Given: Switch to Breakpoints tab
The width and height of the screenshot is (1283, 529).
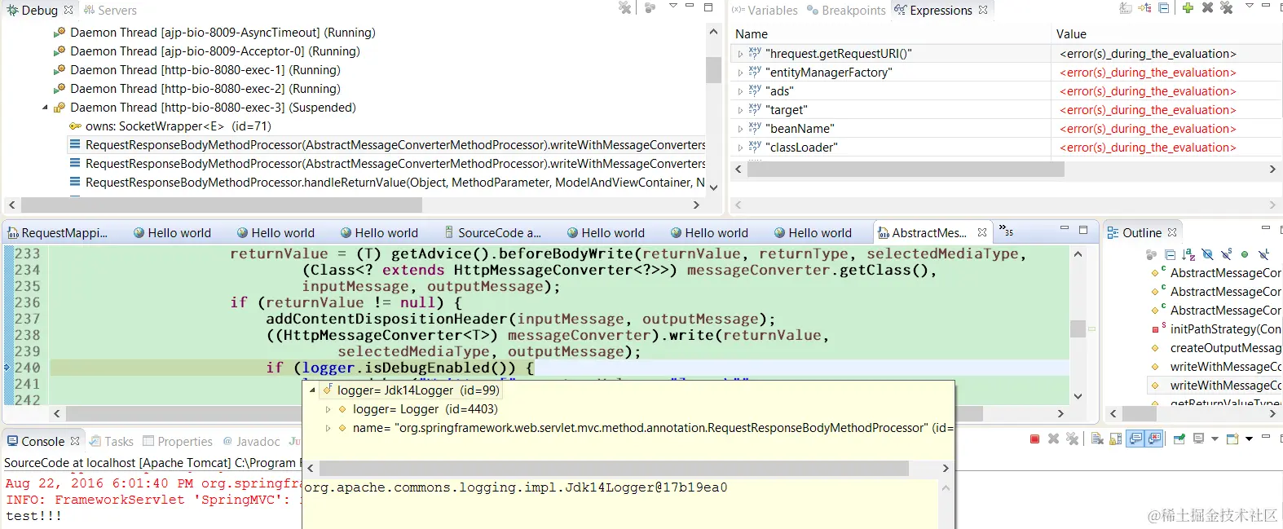Looking at the screenshot, I should click(846, 10).
